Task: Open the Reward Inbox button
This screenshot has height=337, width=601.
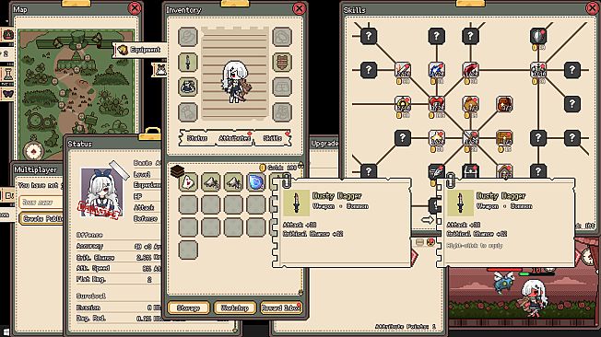Action: coord(280,308)
